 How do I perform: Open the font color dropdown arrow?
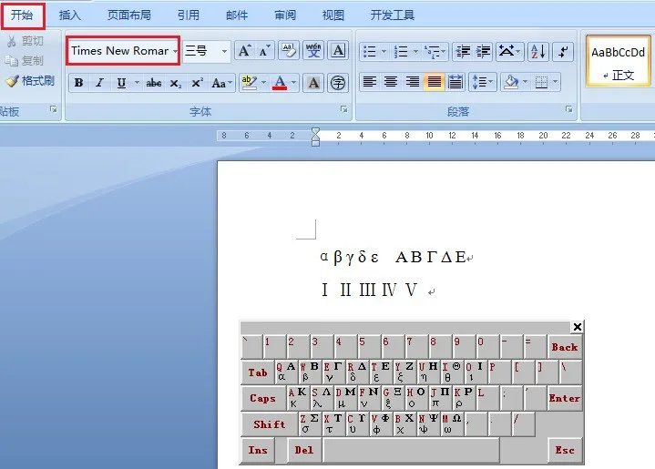[294, 83]
